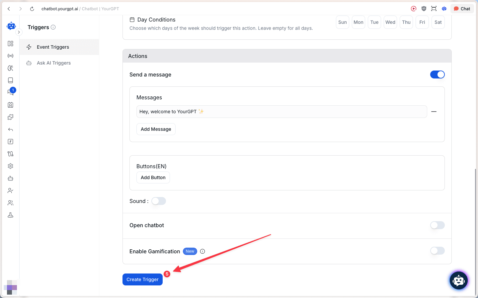Open the settings gear icon in sidebar
The image size is (478, 298).
[11, 166]
